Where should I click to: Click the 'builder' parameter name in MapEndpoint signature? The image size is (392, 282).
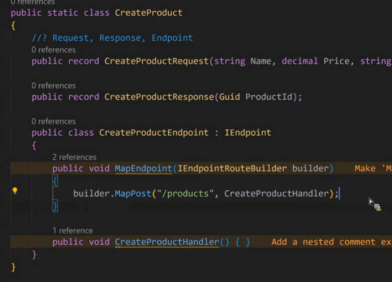click(x=310, y=169)
